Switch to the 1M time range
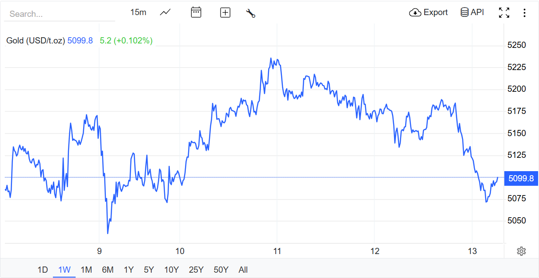This screenshot has height=278, width=539. coord(86,270)
